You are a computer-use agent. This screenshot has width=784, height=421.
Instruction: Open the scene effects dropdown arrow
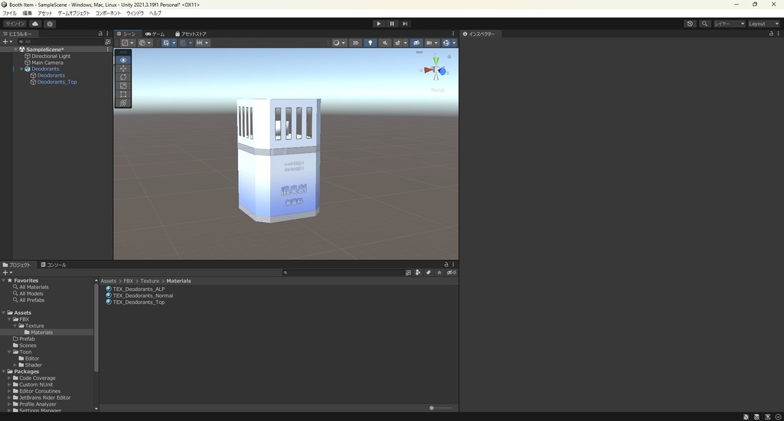tap(406, 43)
